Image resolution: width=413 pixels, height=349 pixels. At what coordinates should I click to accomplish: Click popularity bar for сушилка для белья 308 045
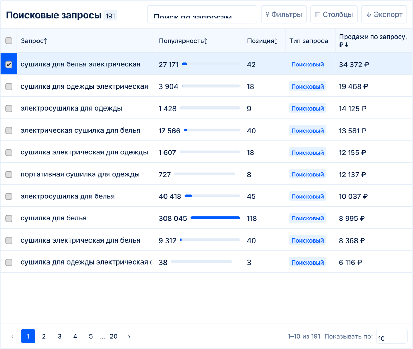tap(215, 218)
